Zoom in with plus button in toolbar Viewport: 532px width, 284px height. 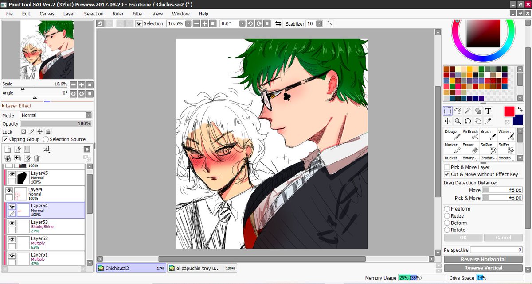coord(204,23)
